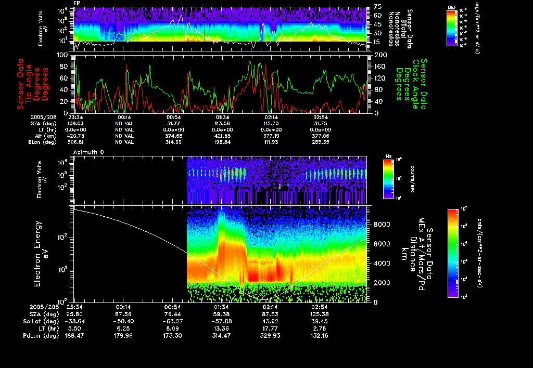The height and width of the screenshot is (368, 533).
Task: Click the ELon value '198.84'
Action: [x=222, y=142]
